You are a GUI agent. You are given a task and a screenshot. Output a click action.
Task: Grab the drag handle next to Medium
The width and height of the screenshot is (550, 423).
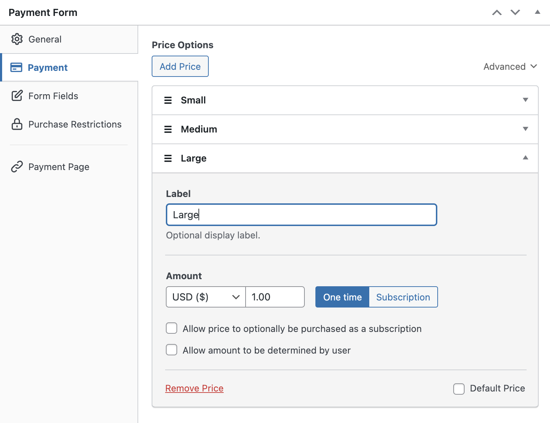click(x=168, y=129)
